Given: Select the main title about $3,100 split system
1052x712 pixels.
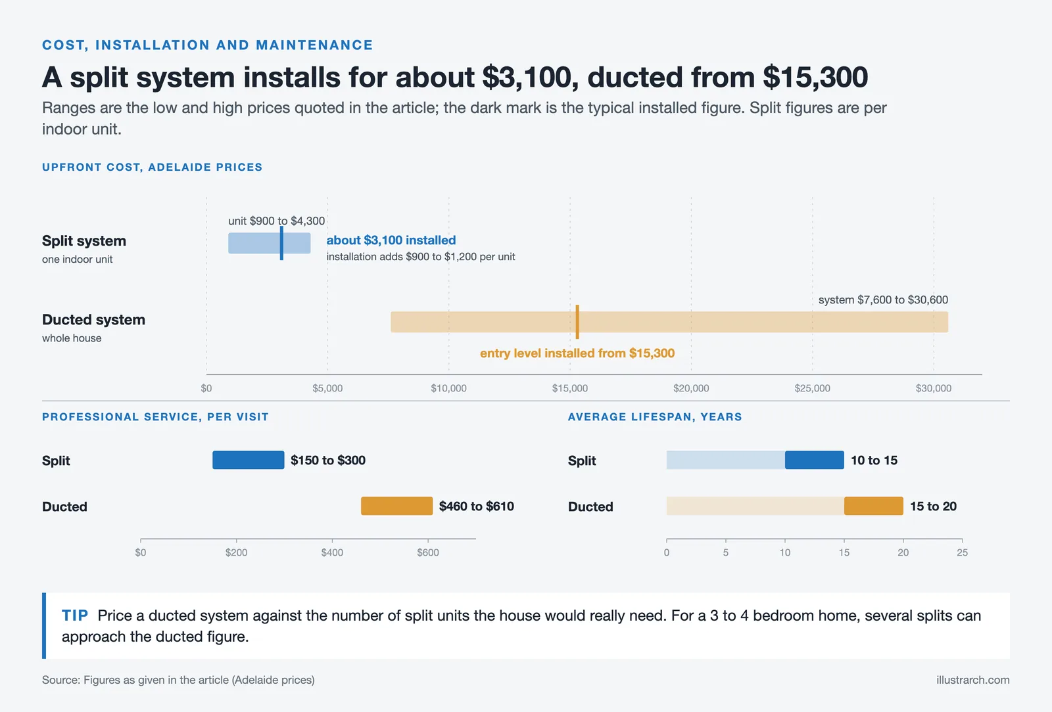Looking at the screenshot, I should tap(455, 78).
